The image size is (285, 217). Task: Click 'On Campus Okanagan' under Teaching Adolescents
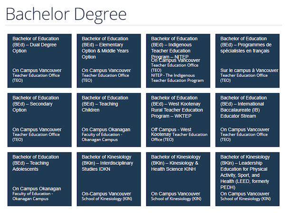point(37,189)
